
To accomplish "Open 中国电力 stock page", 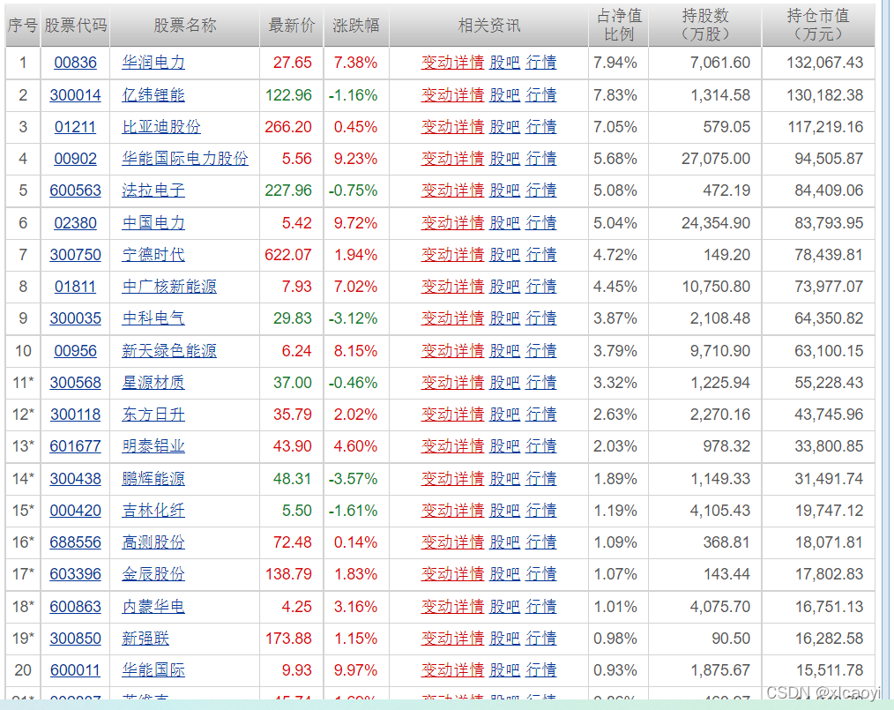I will [153, 223].
